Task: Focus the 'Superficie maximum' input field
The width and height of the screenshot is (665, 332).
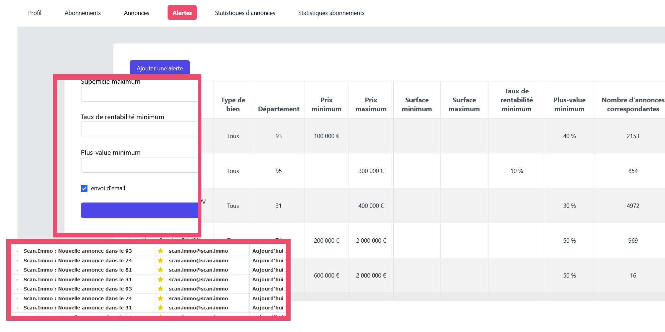Action: pos(139,94)
